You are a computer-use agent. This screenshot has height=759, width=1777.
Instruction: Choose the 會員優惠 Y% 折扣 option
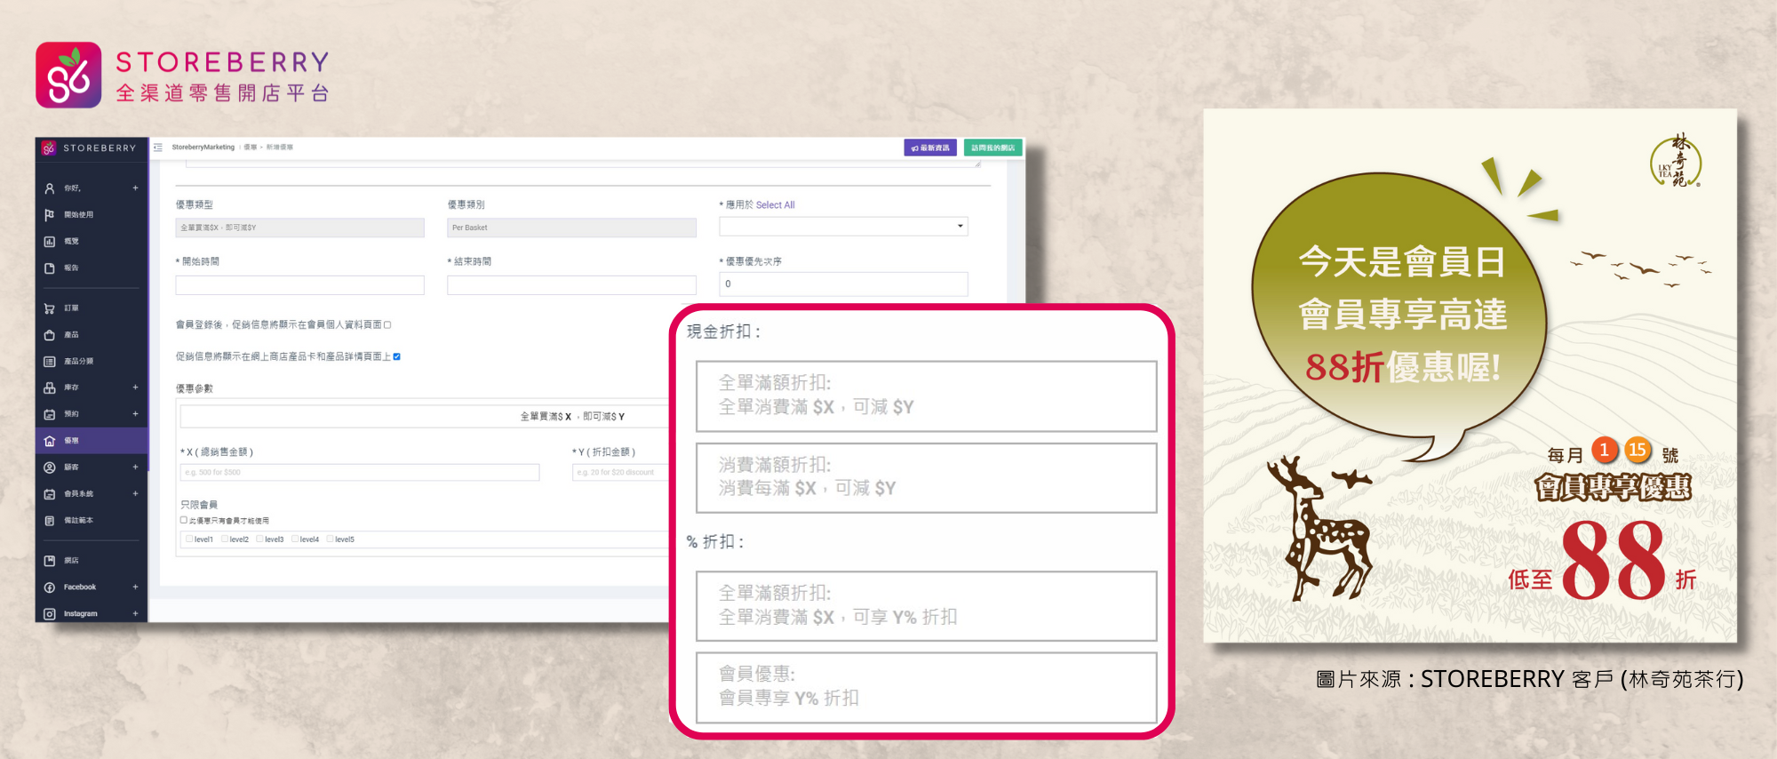(926, 688)
